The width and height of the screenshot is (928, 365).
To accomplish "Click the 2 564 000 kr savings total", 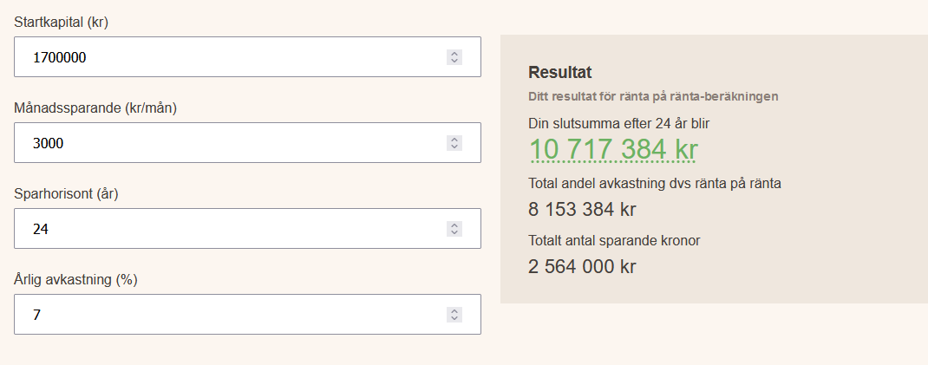I will tap(583, 266).
